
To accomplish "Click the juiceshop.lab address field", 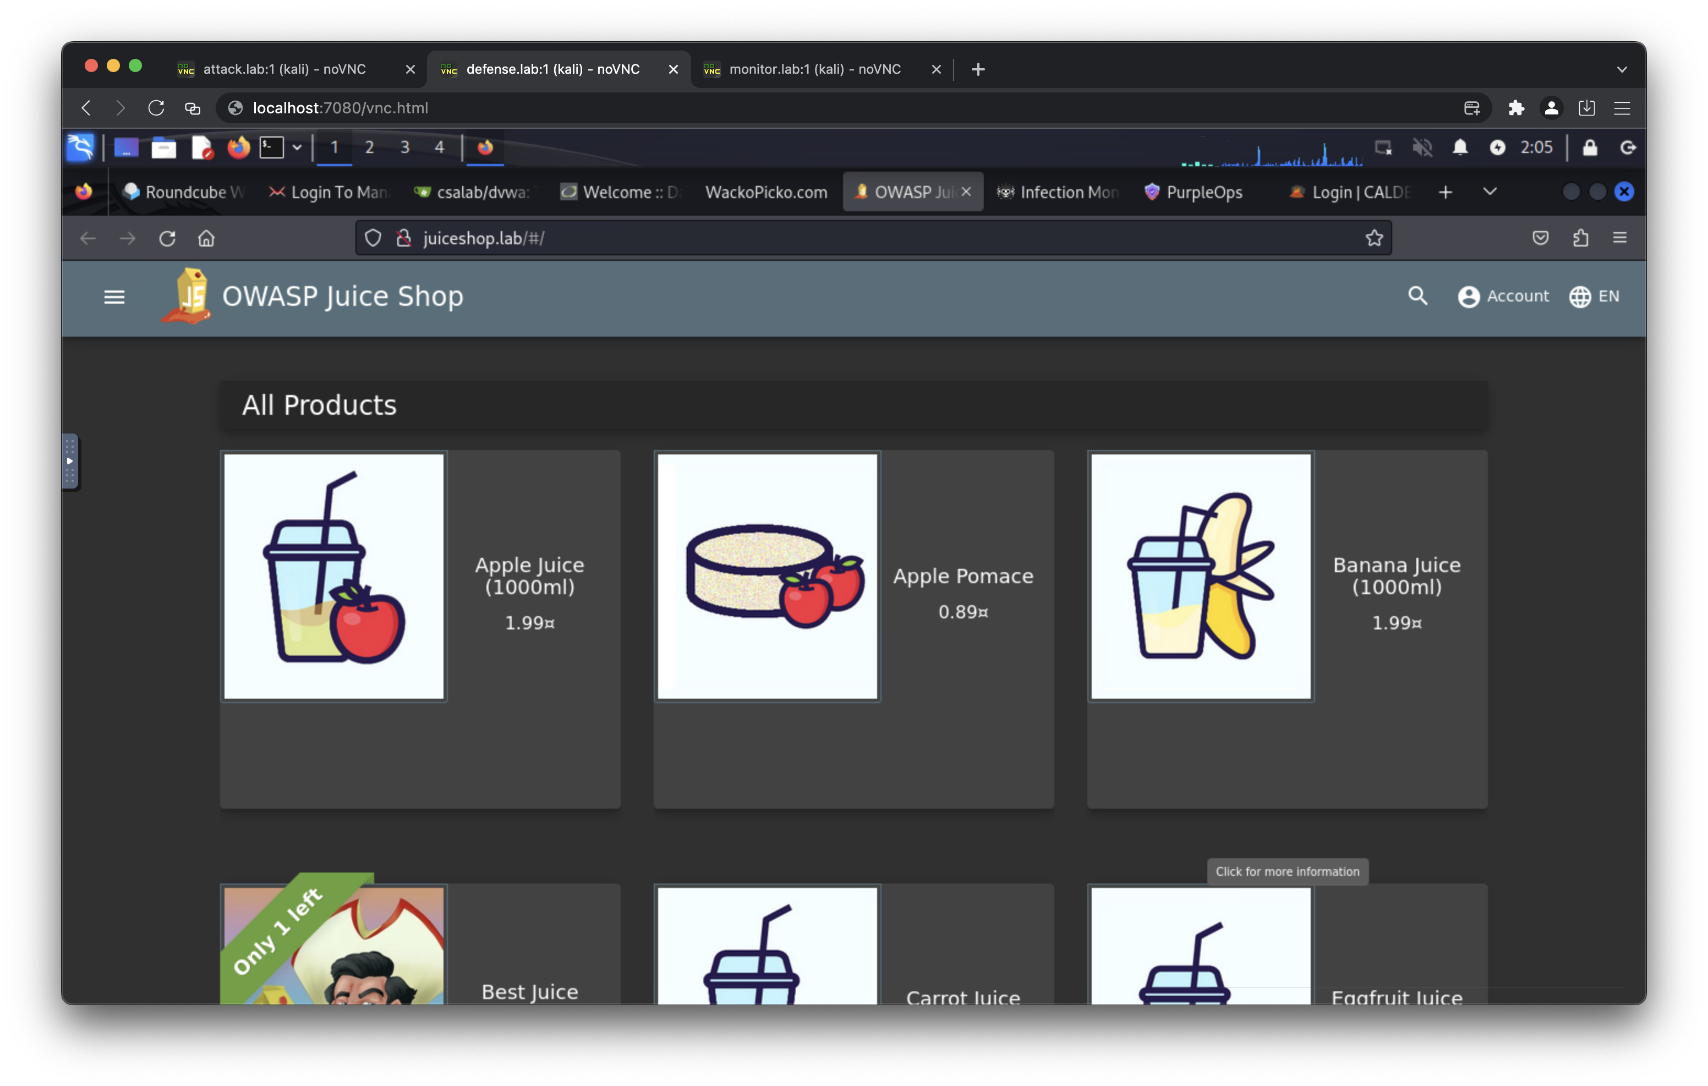I will pyautogui.click(x=874, y=238).
